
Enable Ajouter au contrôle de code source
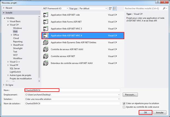(x=124, y=107)
